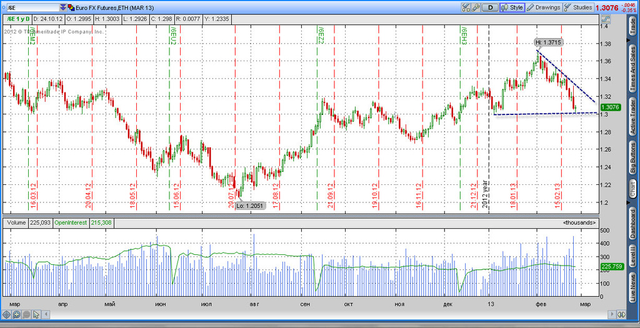Click the 15.06.12 expiration marker
Image resolution: width=640 pixels, height=328 pixels.
(x=177, y=197)
